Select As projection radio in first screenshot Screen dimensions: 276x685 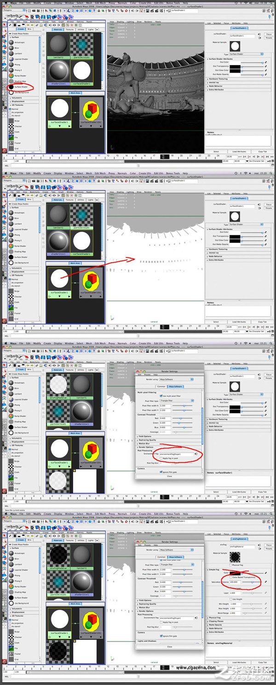[x=11, y=112]
